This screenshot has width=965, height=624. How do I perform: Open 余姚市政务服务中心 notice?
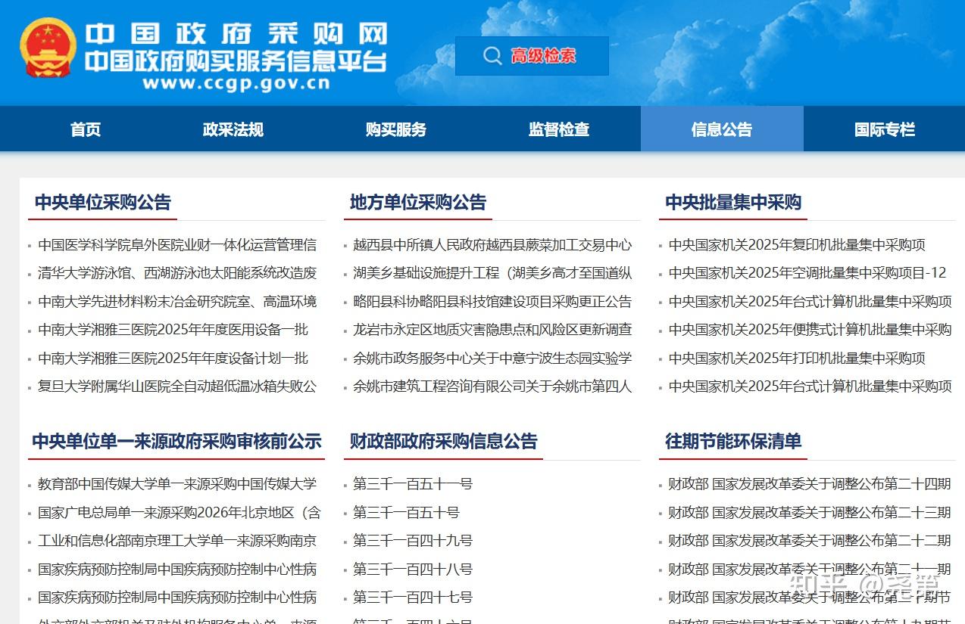click(x=492, y=359)
